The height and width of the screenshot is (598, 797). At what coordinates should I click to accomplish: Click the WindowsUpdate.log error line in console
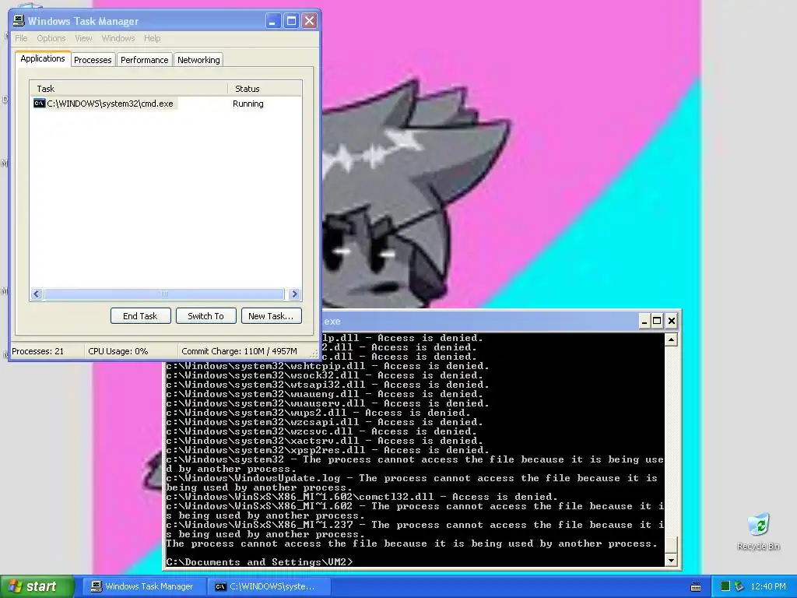[412, 483]
